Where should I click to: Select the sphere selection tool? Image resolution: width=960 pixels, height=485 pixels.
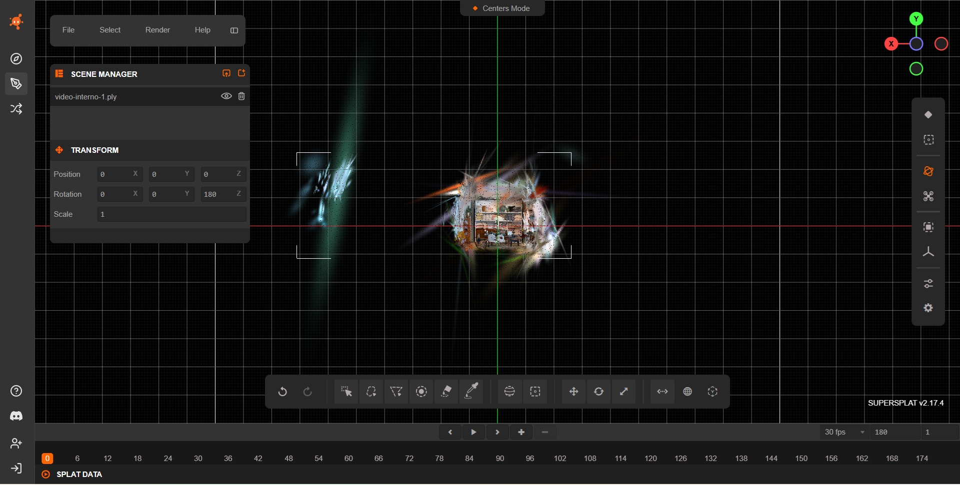pos(509,392)
